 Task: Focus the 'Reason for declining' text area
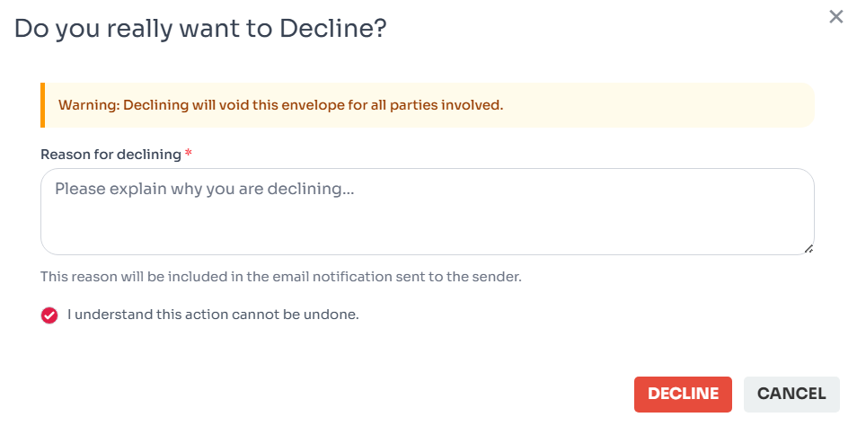pos(428,211)
